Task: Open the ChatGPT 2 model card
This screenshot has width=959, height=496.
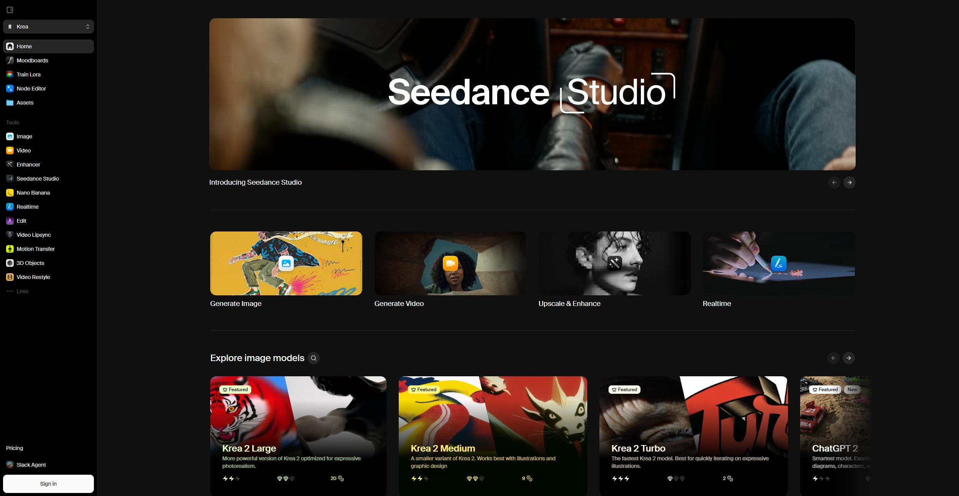Action: tap(835, 436)
